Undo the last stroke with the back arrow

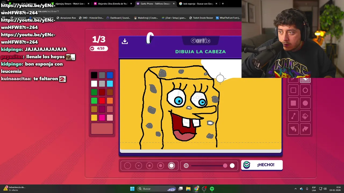point(293,129)
